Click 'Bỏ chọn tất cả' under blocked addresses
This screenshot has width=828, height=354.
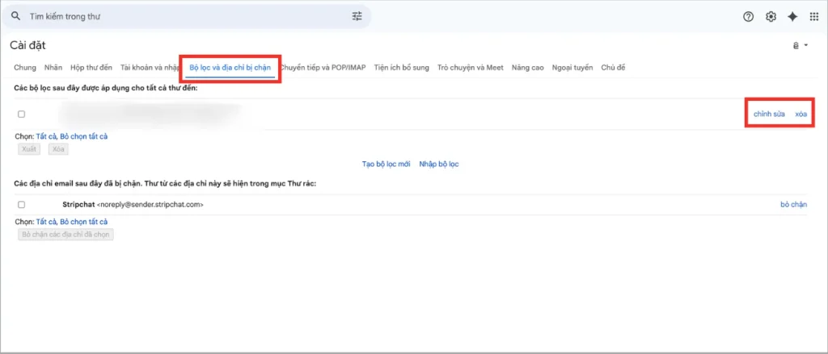[x=83, y=222]
